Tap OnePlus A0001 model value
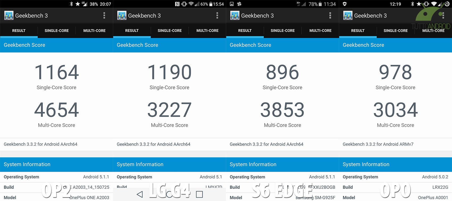This screenshot has width=452, height=201. (x=433, y=198)
